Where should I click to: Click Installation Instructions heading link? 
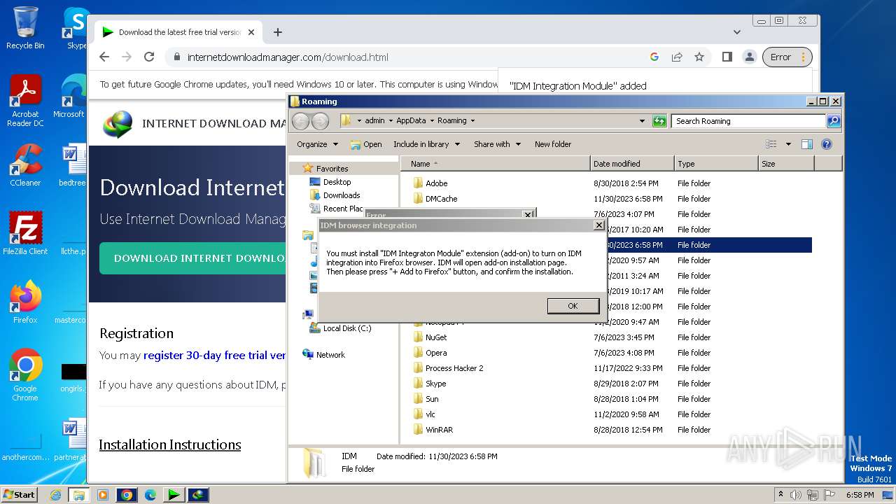[170, 444]
